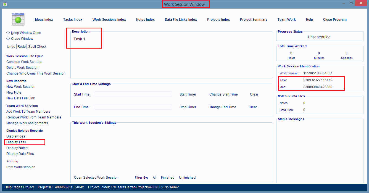Click Change Start Time
Image resolution: width=369 pixels, height=193 pixels.
(223, 94)
